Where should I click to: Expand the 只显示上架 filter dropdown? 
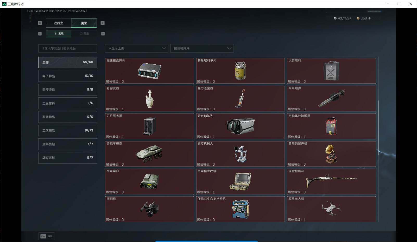[x=136, y=48]
